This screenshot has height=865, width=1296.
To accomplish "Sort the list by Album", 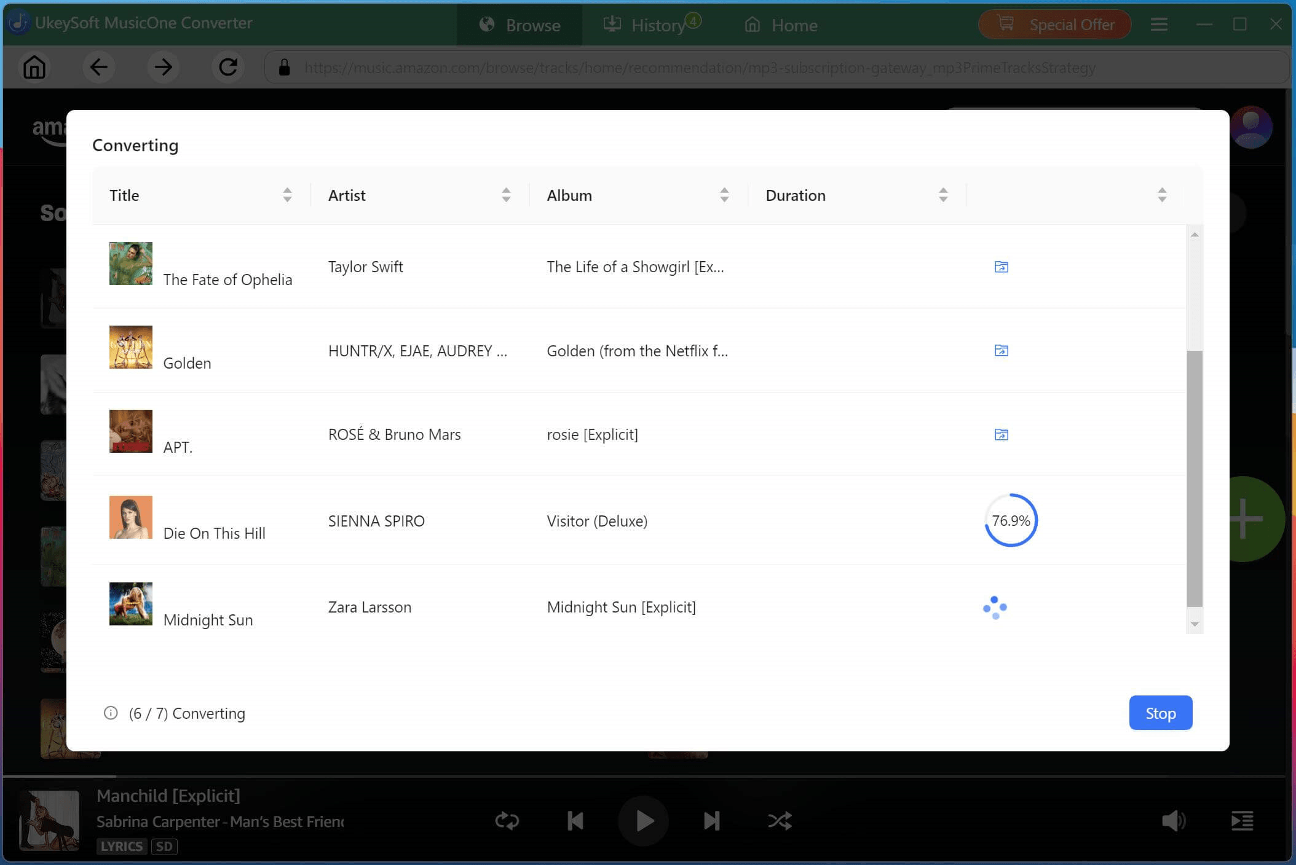I will point(724,195).
